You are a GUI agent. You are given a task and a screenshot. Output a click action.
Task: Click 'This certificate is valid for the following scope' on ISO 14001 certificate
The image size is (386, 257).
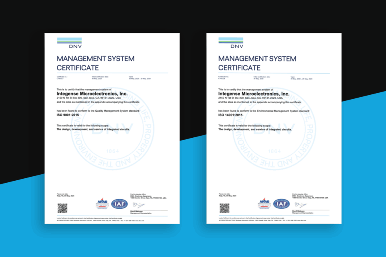click(x=244, y=126)
